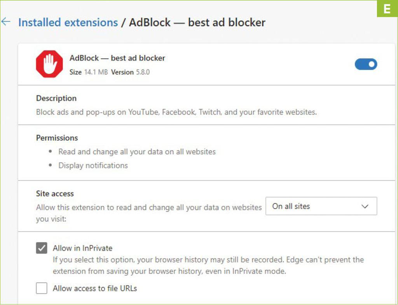
Task: Click the Site access heading
Action: click(x=55, y=193)
